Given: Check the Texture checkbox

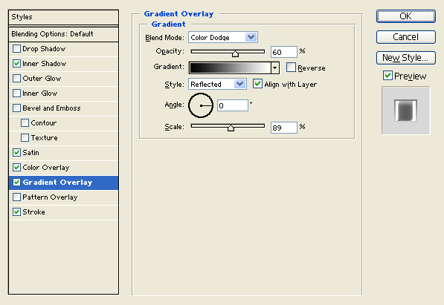Looking at the screenshot, I should [25, 138].
